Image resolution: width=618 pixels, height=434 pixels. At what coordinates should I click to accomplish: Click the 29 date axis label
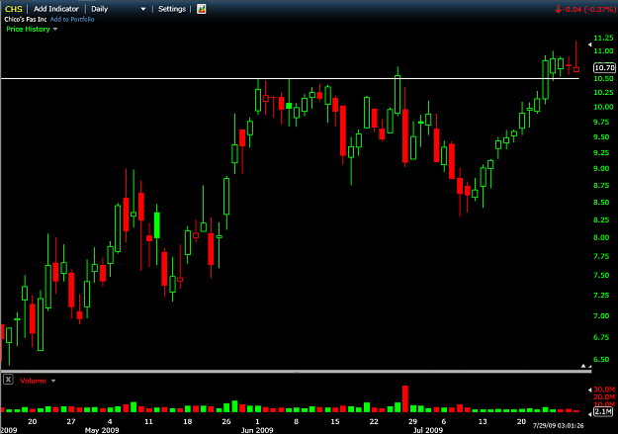tap(412, 421)
